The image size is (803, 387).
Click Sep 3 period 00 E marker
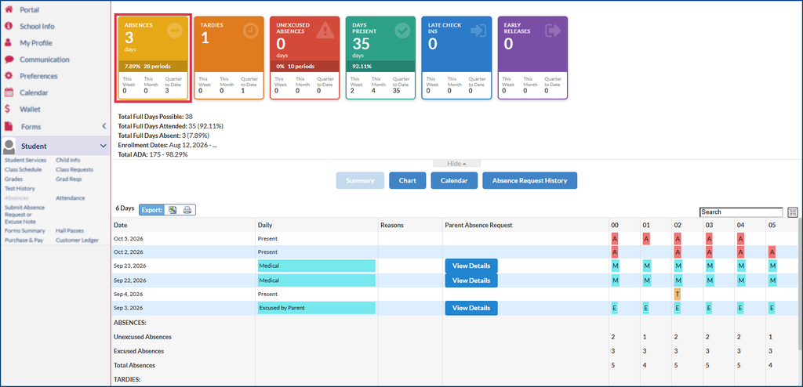(x=615, y=308)
